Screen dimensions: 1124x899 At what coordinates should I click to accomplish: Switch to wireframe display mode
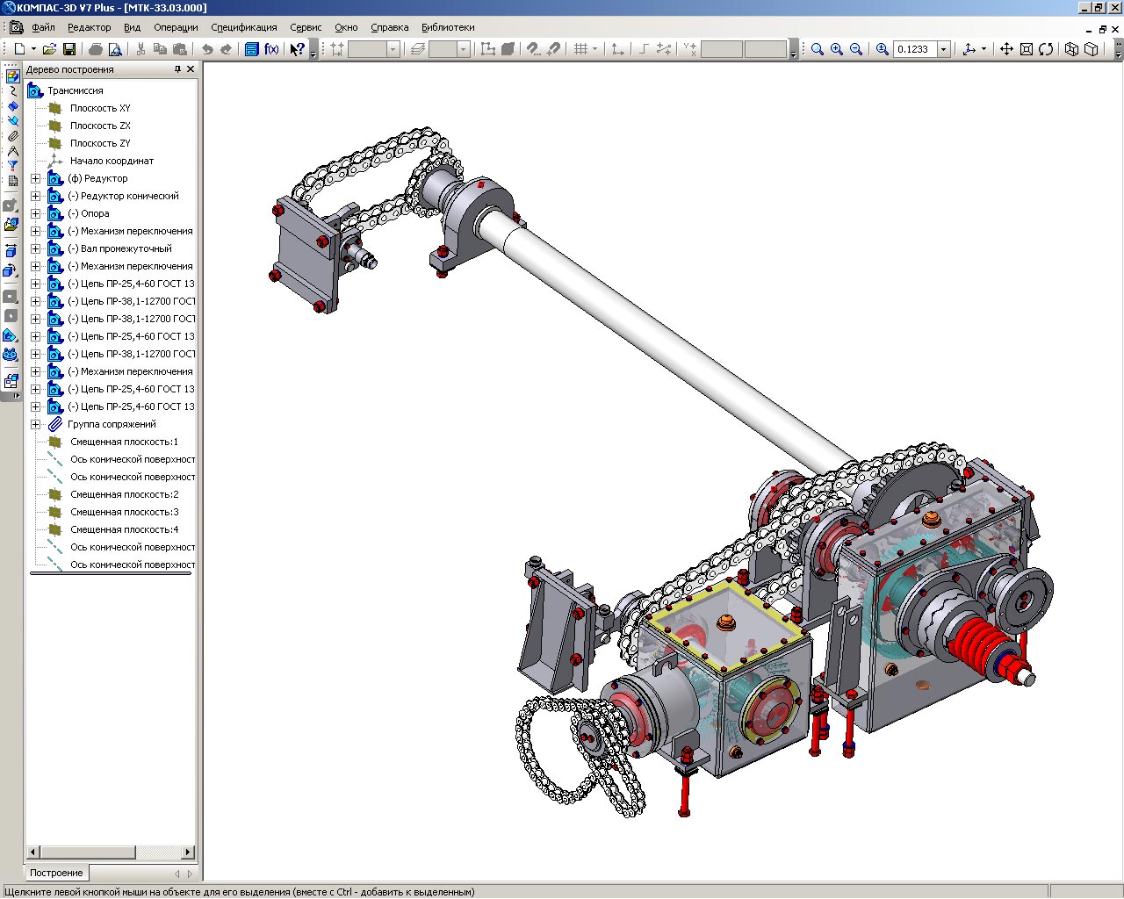pyautogui.click(x=1071, y=49)
